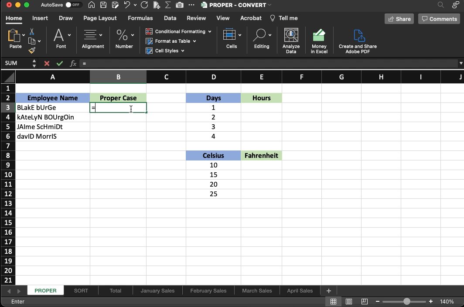Select cell A3 containing BLakE bUrGe
Screen dimensions: 464x307
(x=53, y=107)
